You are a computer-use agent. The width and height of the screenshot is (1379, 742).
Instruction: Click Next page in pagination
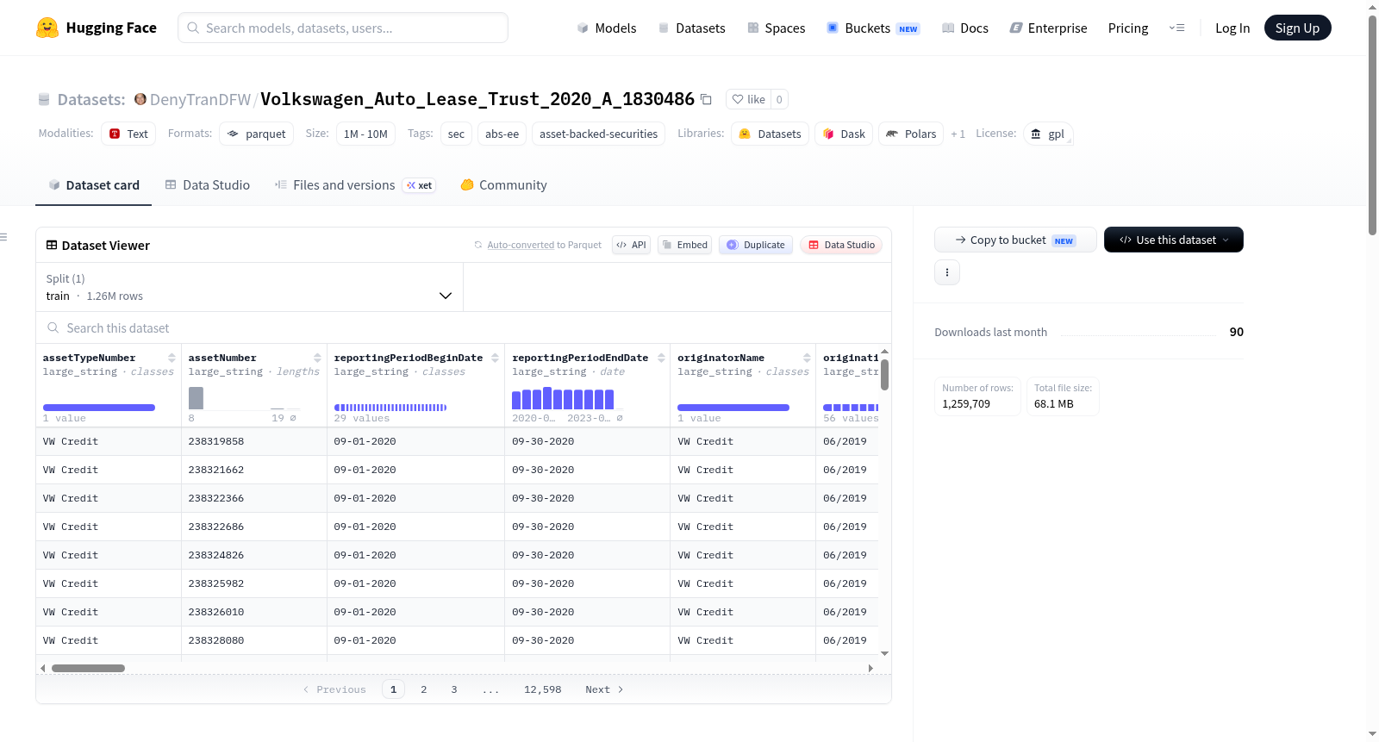(604, 689)
